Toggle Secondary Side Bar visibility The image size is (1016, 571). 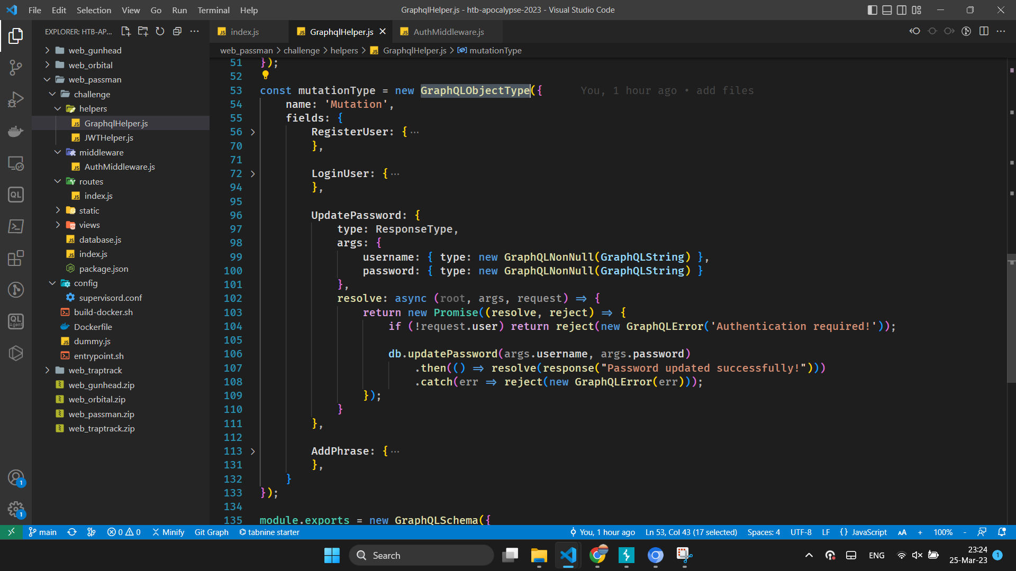point(902,10)
